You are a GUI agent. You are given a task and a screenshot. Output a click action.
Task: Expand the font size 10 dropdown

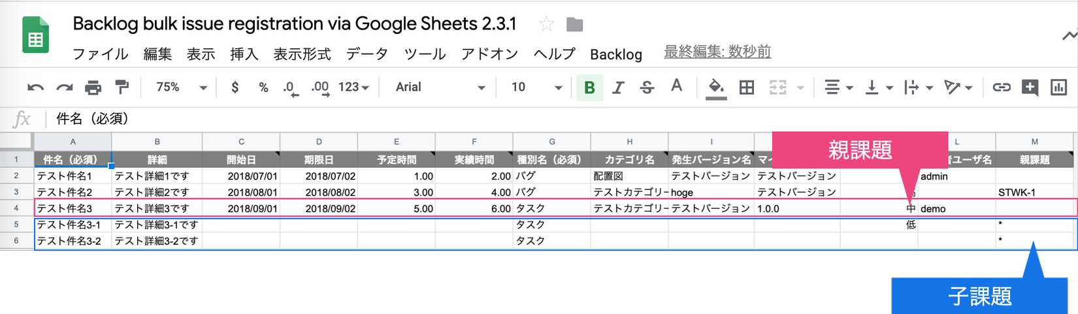(536, 87)
